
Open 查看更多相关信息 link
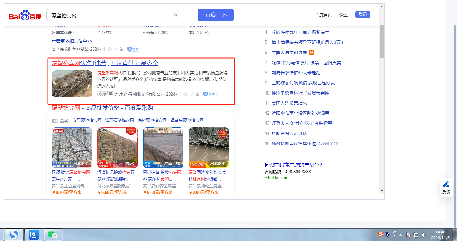72,41
